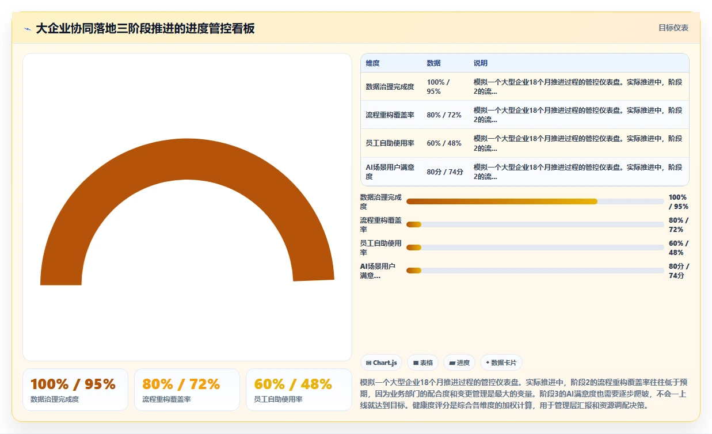This screenshot has width=712, height=434.
Task: Click the 说明 column header
Action: click(x=481, y=63)
